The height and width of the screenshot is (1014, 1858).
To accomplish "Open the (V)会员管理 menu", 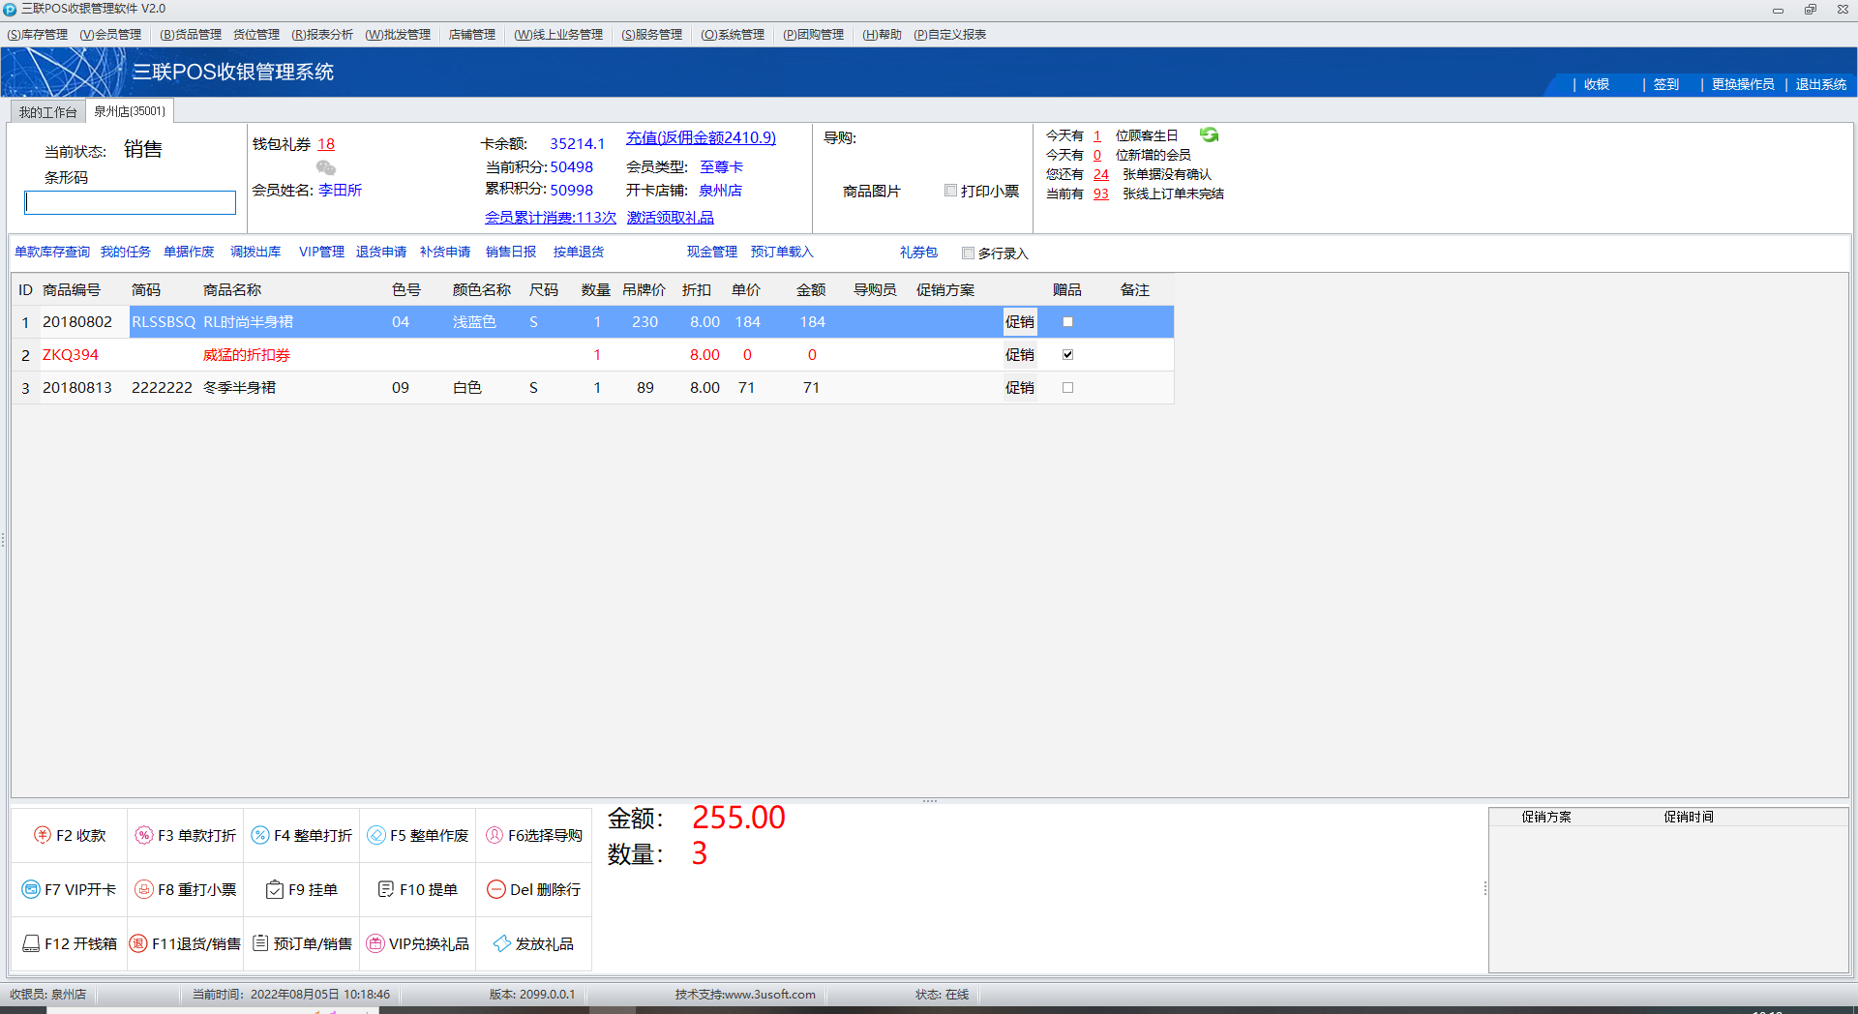I will (x=110, y=35).
